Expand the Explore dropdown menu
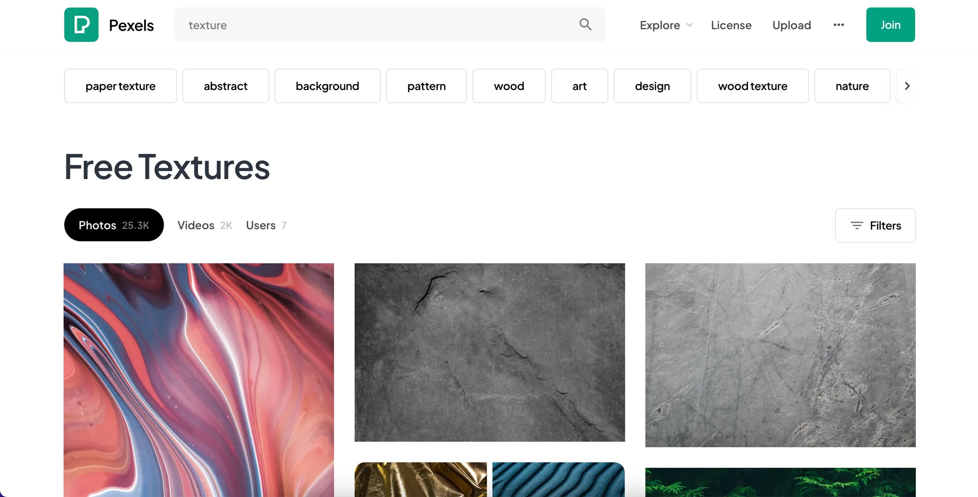Screen dimensions: 978x497 coord(666,25)
